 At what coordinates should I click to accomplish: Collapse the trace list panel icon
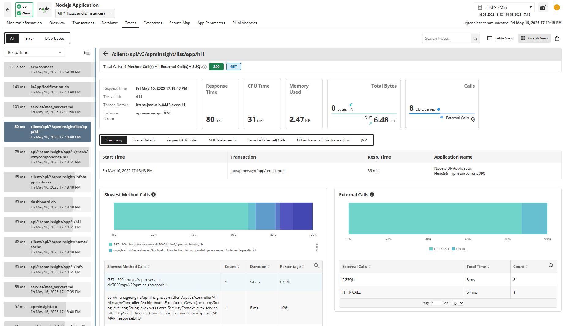tap(87, 53)
